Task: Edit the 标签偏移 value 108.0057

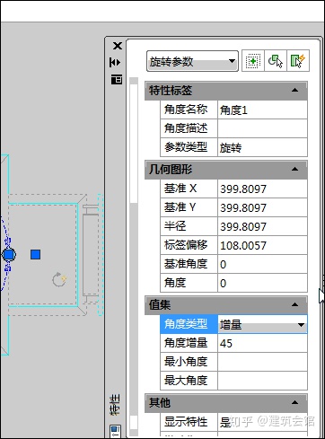Action: pyautogui.click(x=262, y=245)
